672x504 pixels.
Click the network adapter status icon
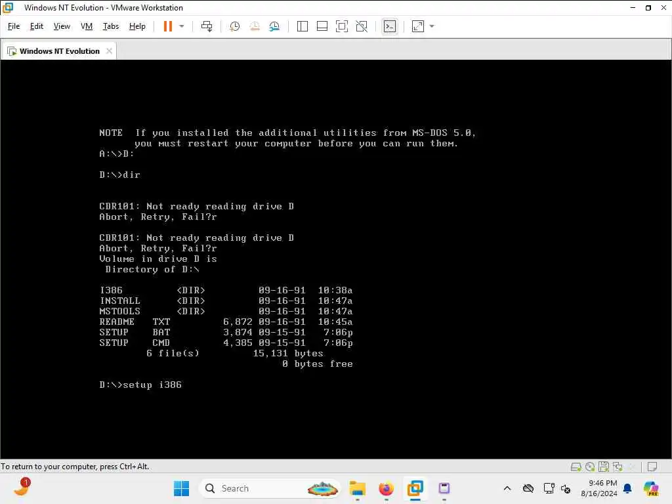click(618, 467)
